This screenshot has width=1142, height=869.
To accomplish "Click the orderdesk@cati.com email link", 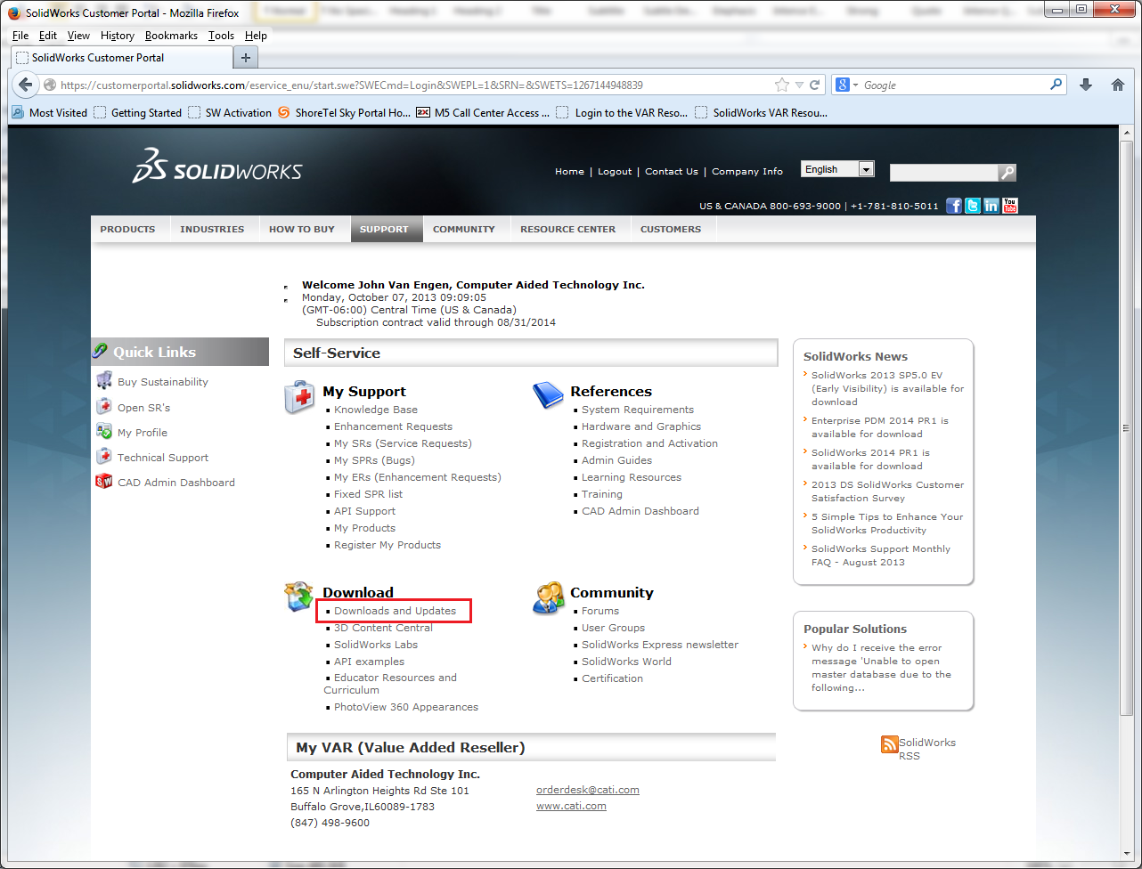I will tap(588, 790).
